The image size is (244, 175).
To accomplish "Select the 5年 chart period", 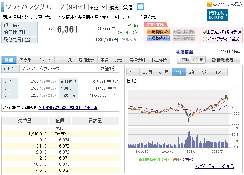I will click(x=205, y=72).
